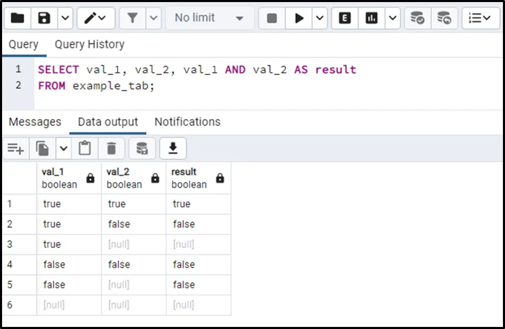Viewport: 505px width, 329px height.
Task: Open the Copy options dropdown arrow
Action: 63,149
